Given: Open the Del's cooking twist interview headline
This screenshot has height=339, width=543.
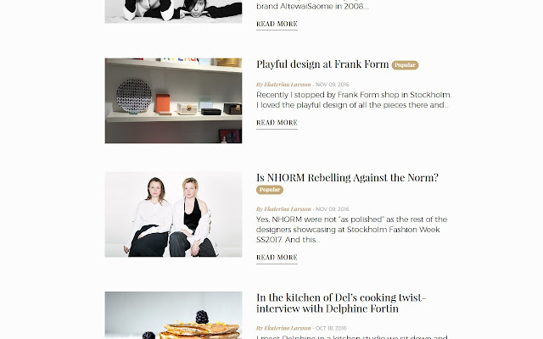Looking at the screenshot, I should click(x=341, y=303).
